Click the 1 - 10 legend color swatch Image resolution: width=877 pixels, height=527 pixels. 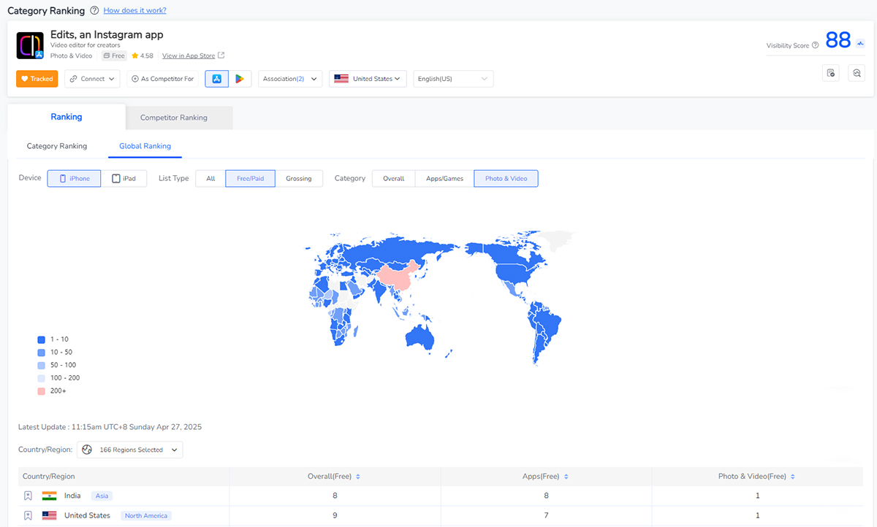pos(41,339)
